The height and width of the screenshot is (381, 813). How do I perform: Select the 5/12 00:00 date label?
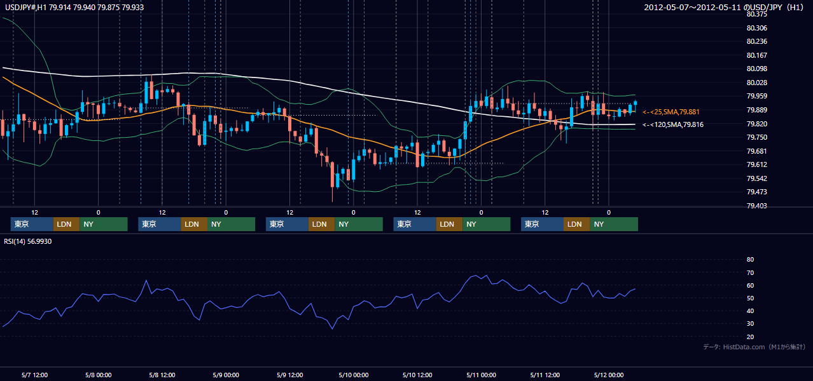(x=608, y=375)
